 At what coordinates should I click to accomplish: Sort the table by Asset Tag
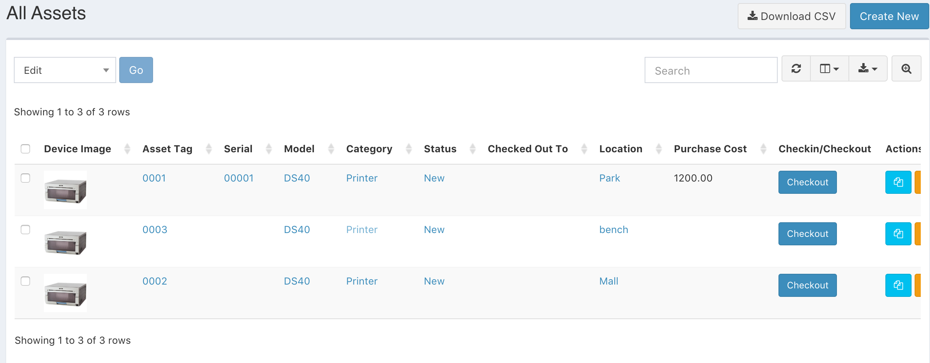click(167, 149)
